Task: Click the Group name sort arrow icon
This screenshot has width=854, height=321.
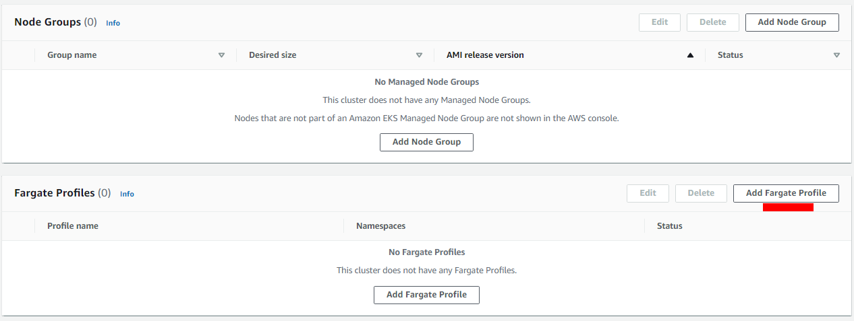Action: pos(221,55)
